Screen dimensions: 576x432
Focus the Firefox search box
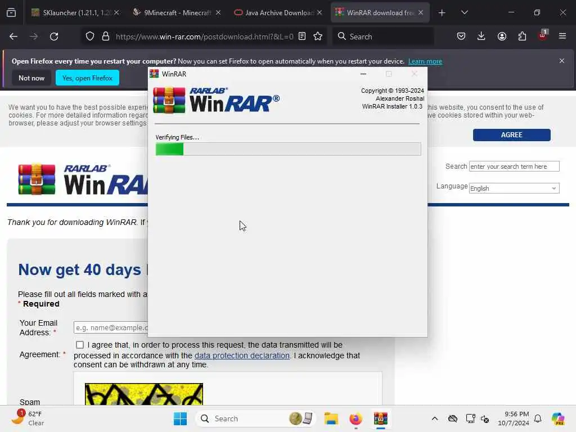coord(383,37)
